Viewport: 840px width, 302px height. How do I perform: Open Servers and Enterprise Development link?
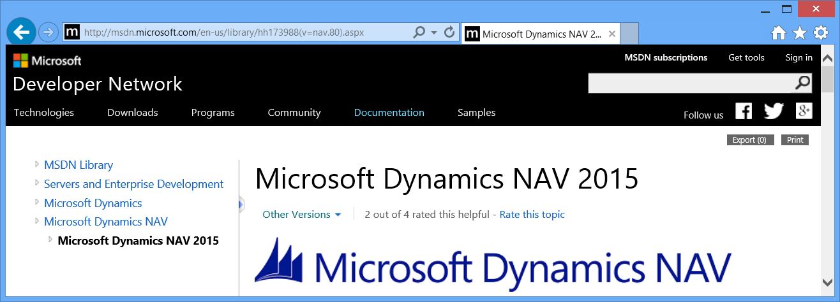[x=134, y=184]
